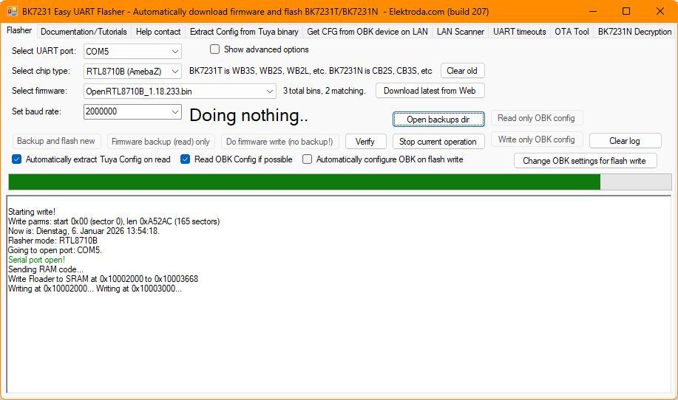The height and width of the screenshot is (400, 678).
Task: Click Read only OBK config button
Action: click(537, 118)
